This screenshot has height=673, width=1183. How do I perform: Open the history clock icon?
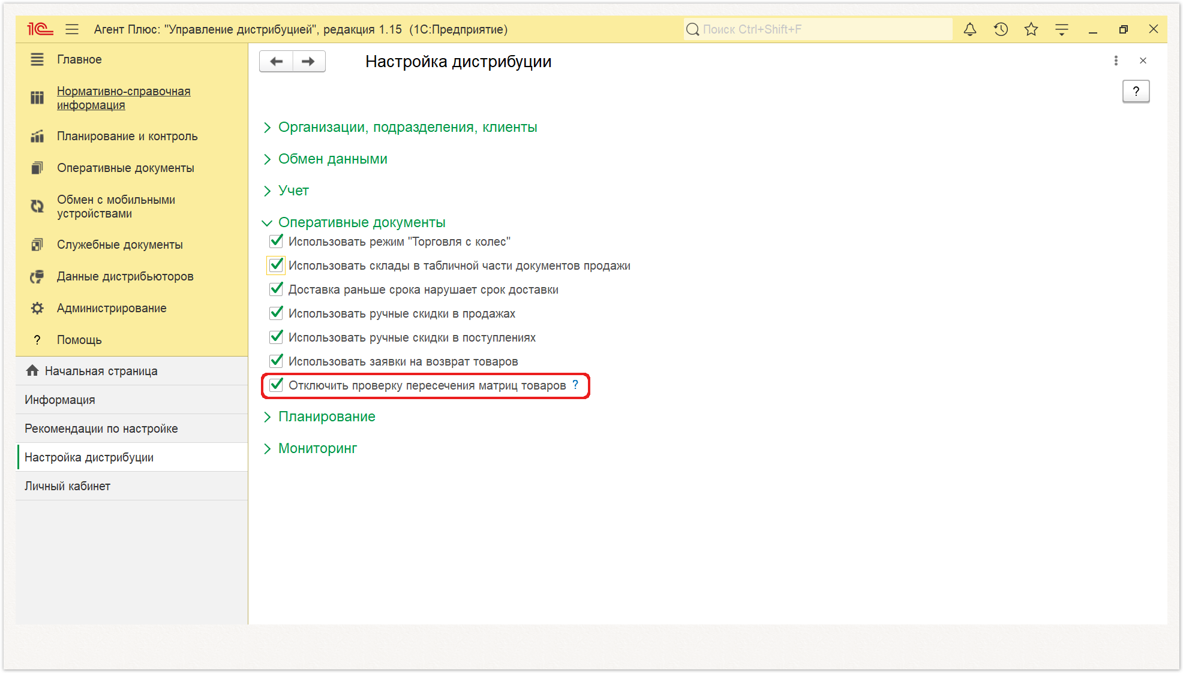pyautogui.click(x=1001, y=29)
